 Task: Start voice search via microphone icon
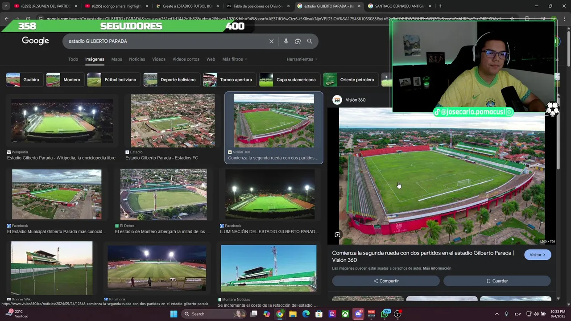click(x=286, y=41)
